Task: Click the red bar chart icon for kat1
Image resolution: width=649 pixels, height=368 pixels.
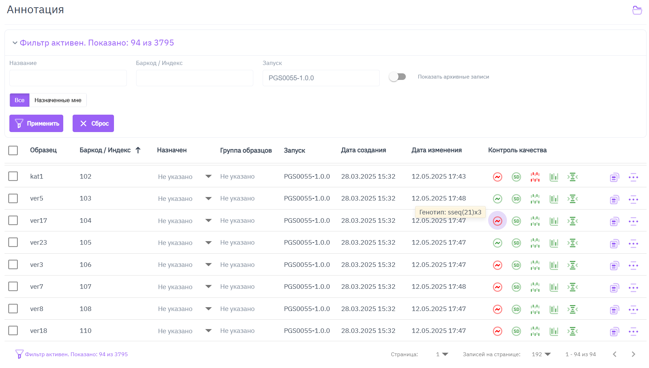Action: pos(535,177)
